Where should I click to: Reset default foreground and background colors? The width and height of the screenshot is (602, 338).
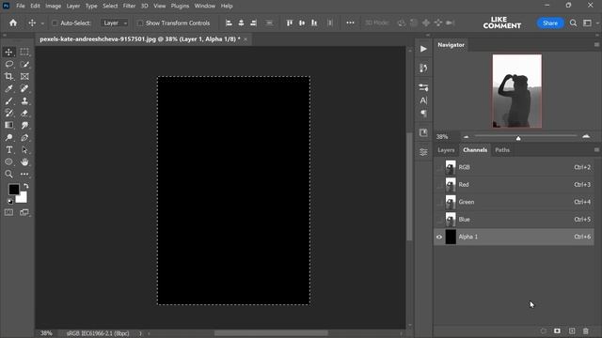(10, 201)
